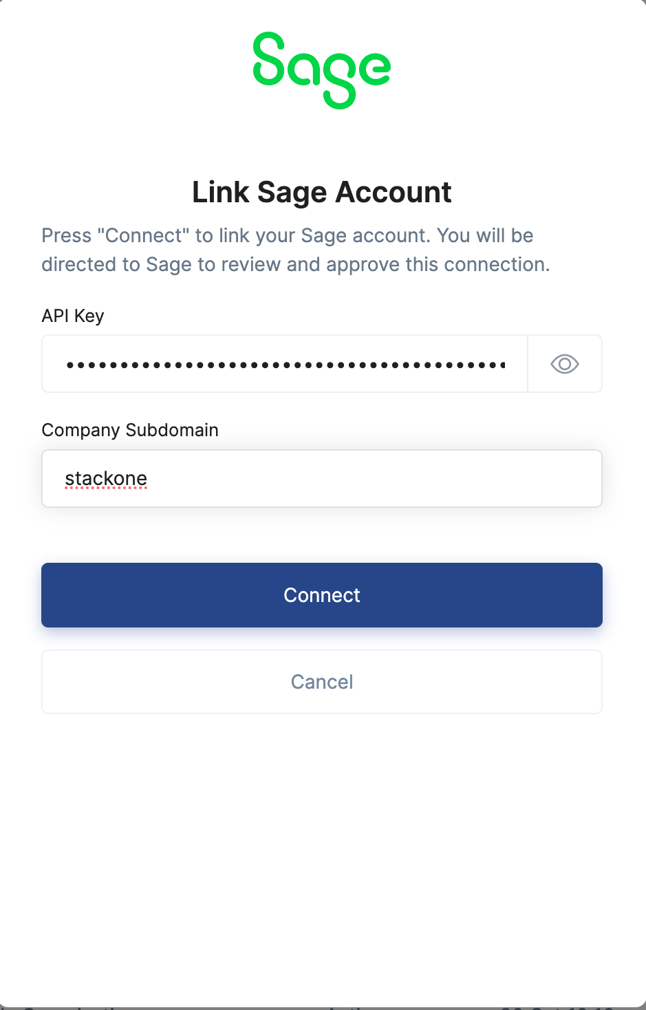Click the connection instruction text

coord(296,249)
